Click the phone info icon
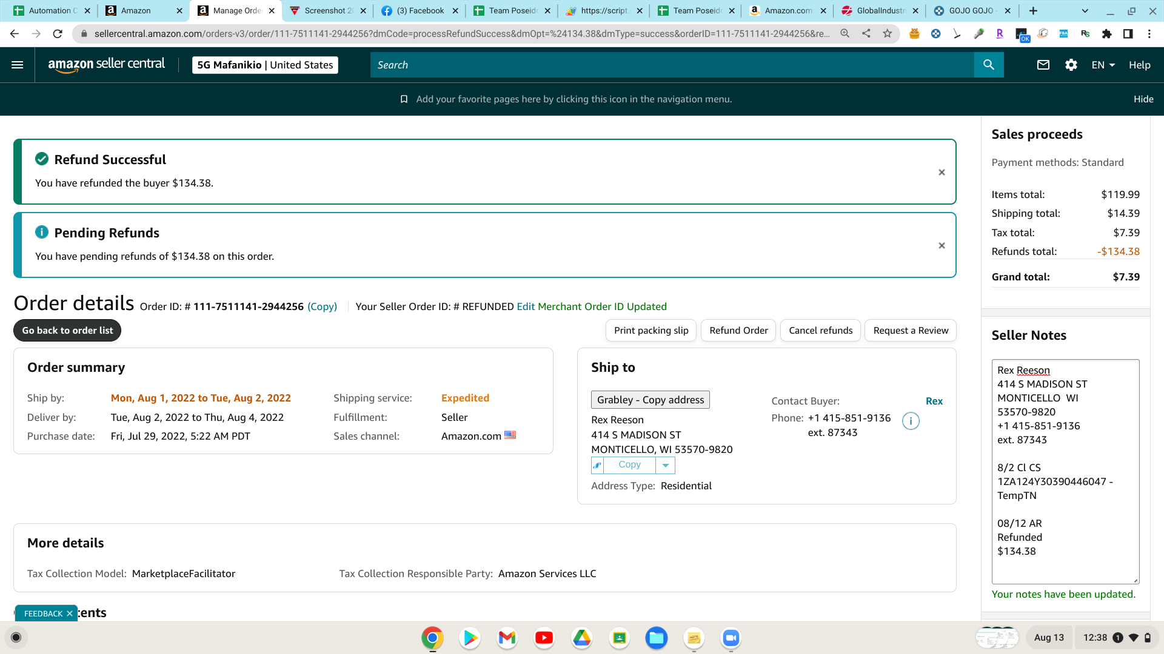 tap(911, 421)
